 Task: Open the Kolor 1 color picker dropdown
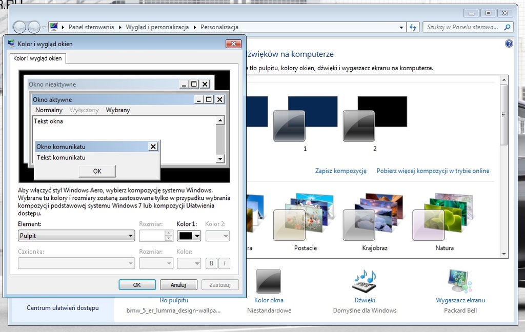(x=189, y=236)
